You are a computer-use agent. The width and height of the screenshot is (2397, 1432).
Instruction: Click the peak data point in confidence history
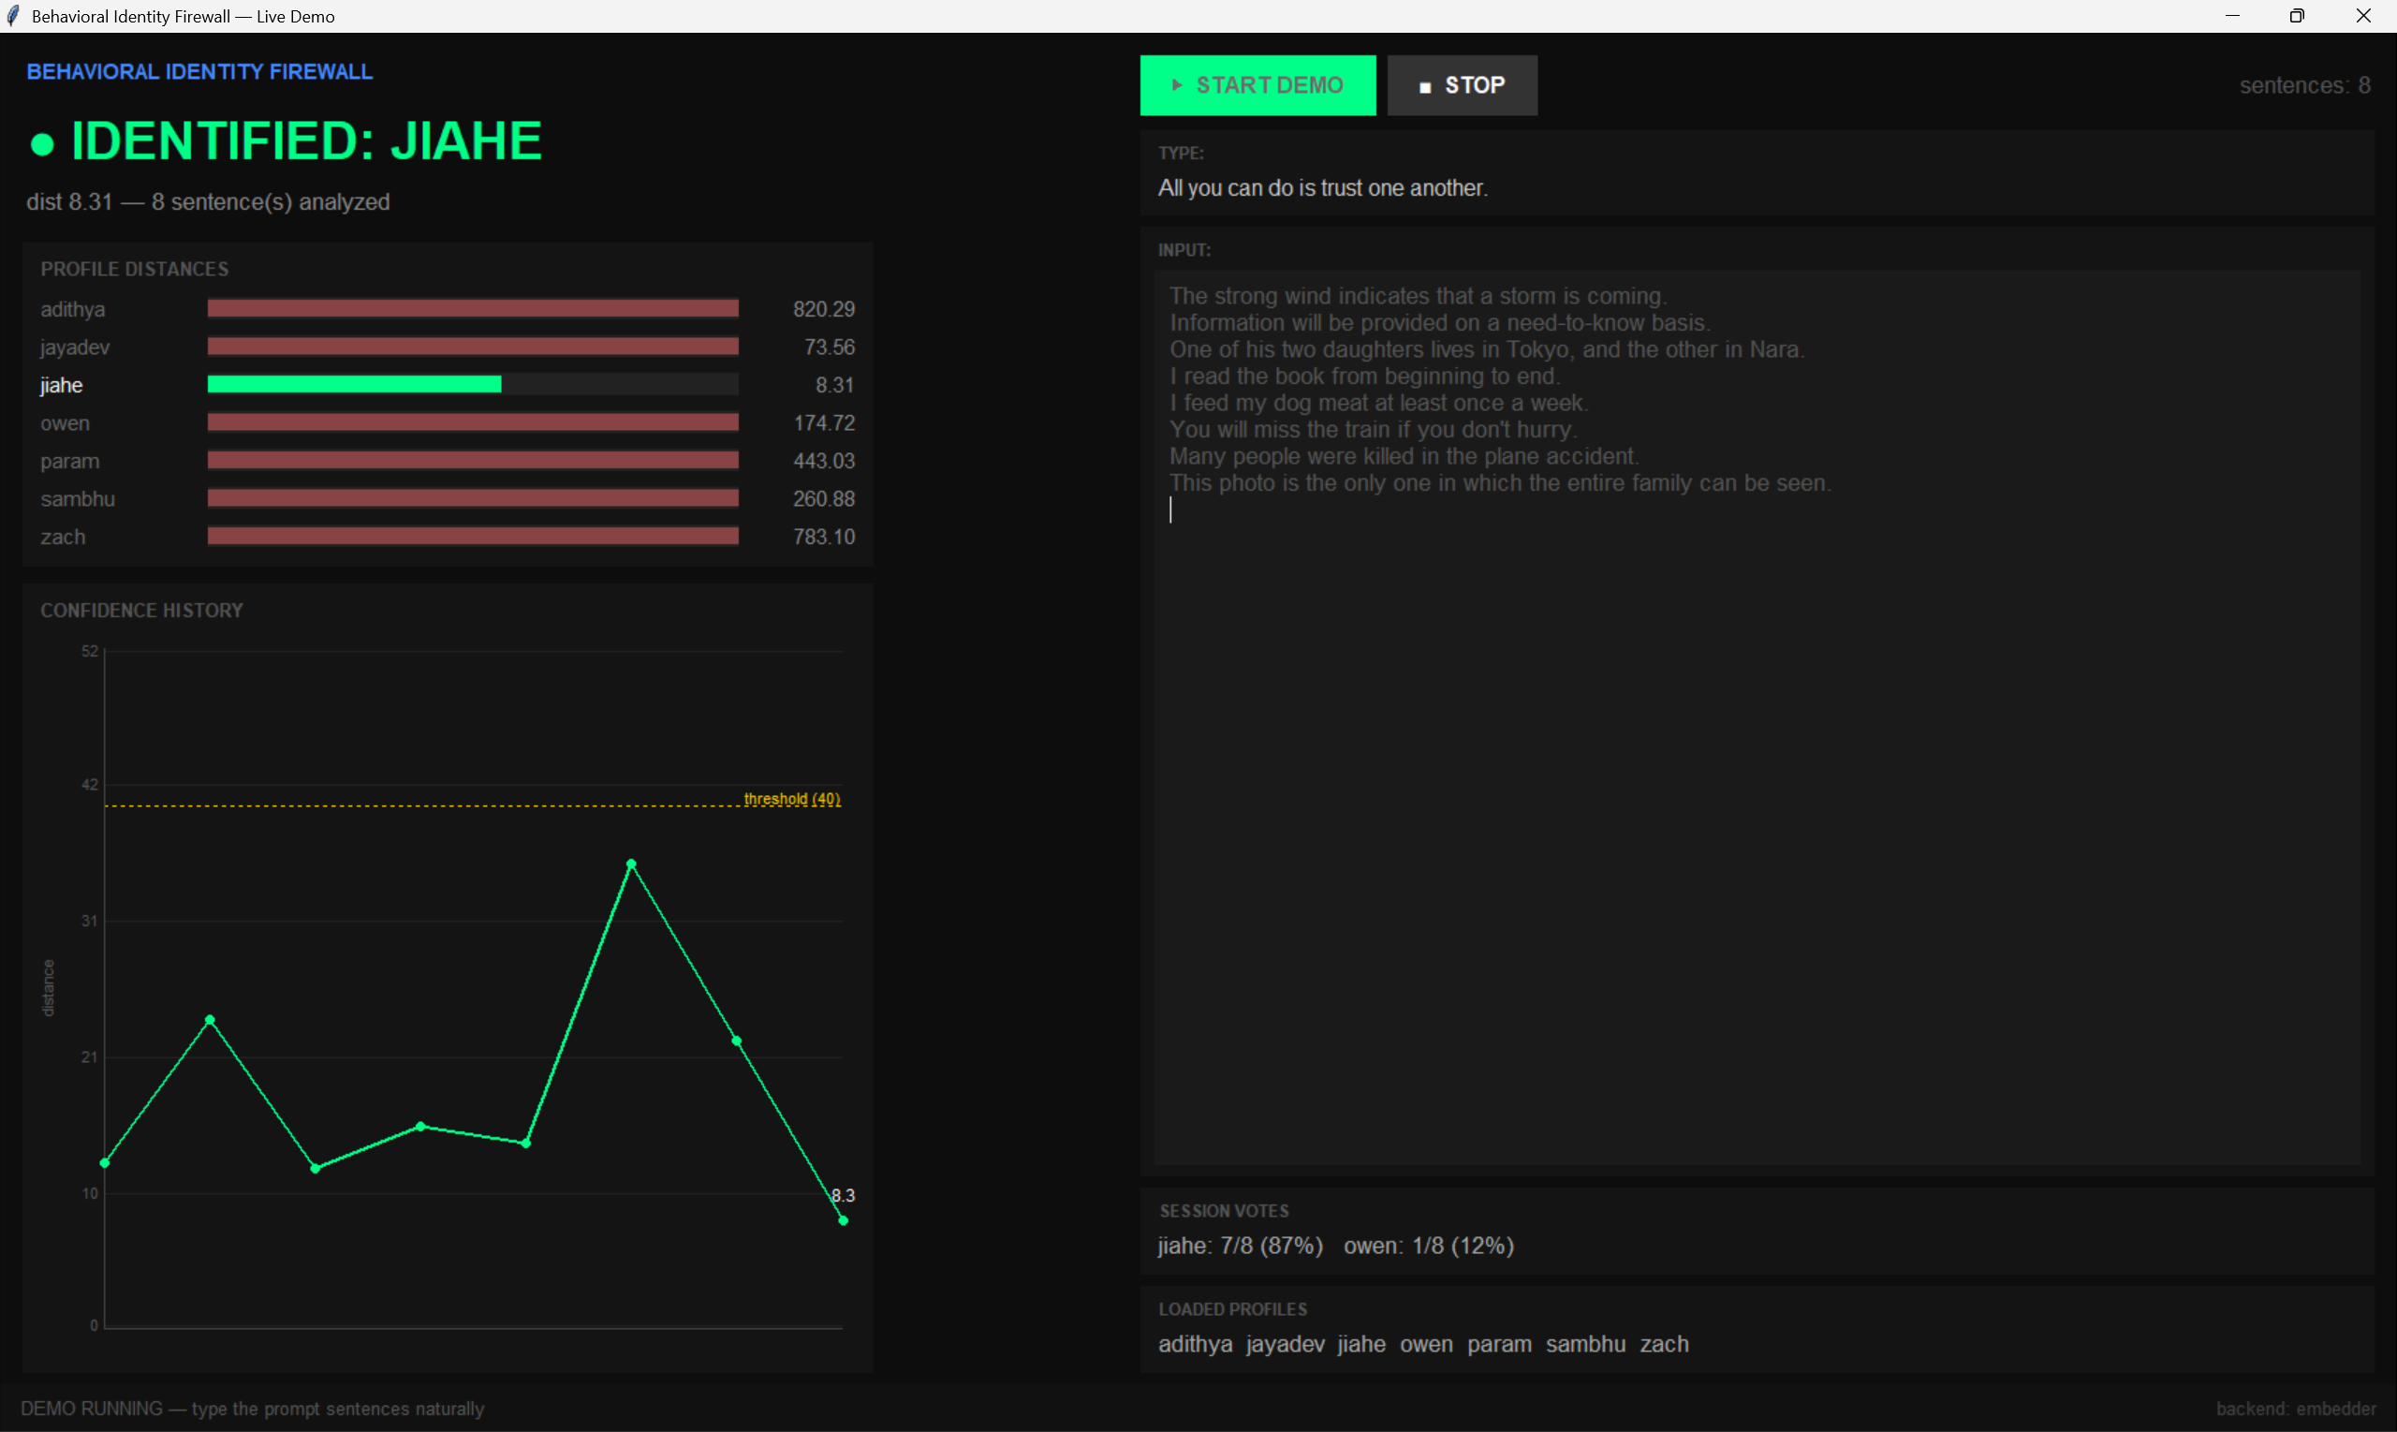click(x=631, y=864)
